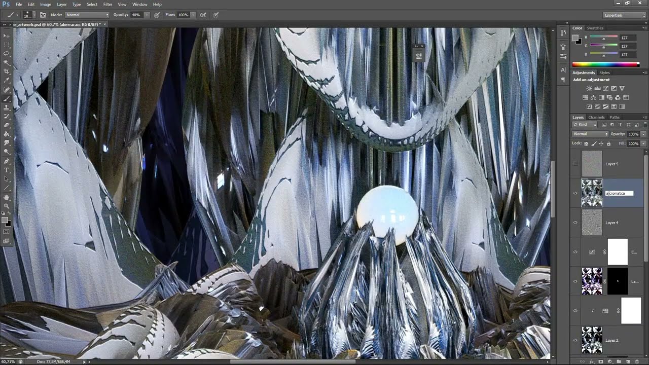The width and height of the screenshot is (649, 365).
Task: Open the brush panel toggle icon
Action: click(x=43, y=15)
